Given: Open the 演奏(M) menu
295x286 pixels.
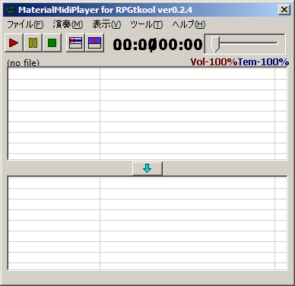Looking at the screenshot, I should tap(68, 24).
